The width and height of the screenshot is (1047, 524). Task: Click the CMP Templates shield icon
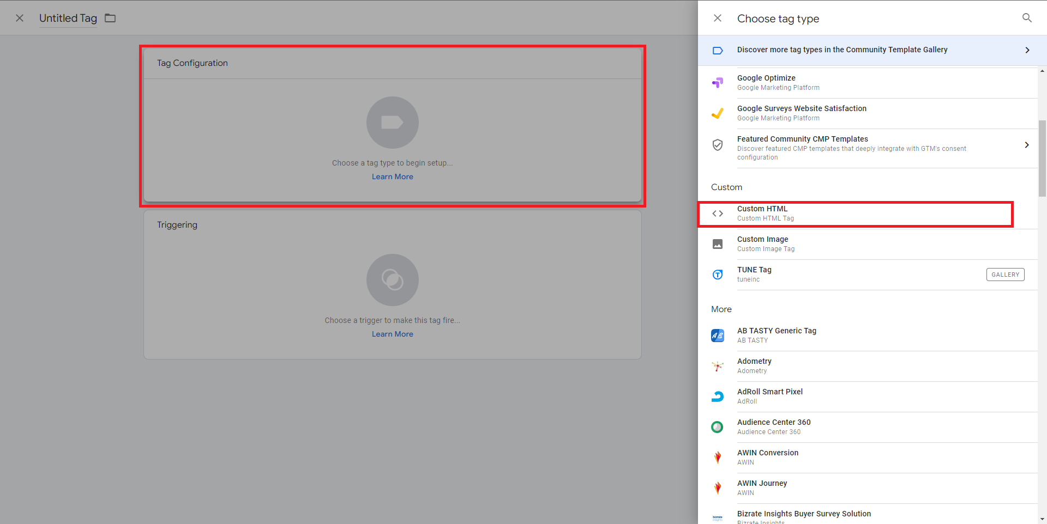tap(718, 145)
